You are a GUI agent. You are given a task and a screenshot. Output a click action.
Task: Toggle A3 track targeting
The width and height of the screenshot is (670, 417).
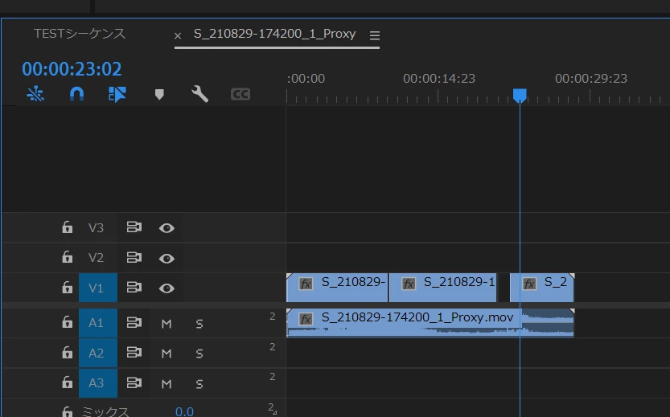98,383
